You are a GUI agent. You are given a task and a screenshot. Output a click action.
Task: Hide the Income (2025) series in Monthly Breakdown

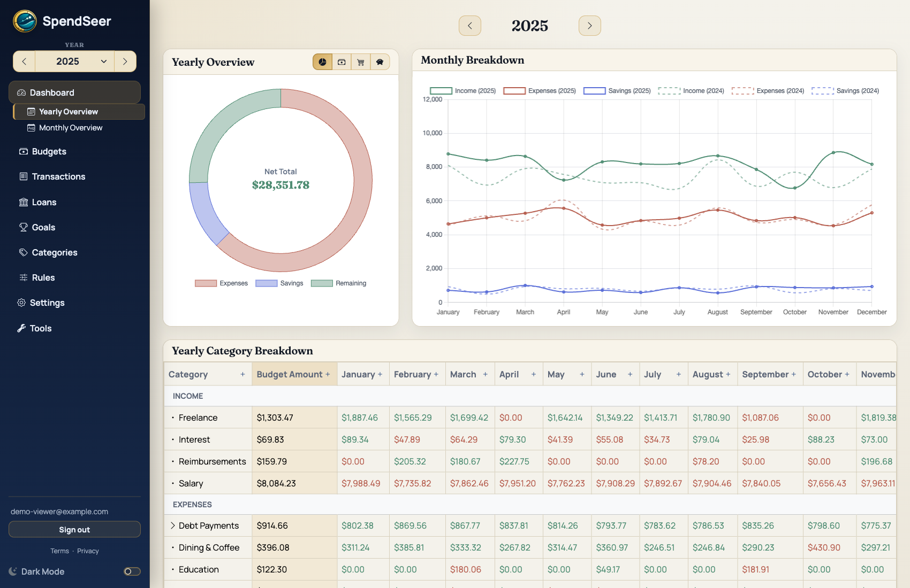(x=462, y=91)
